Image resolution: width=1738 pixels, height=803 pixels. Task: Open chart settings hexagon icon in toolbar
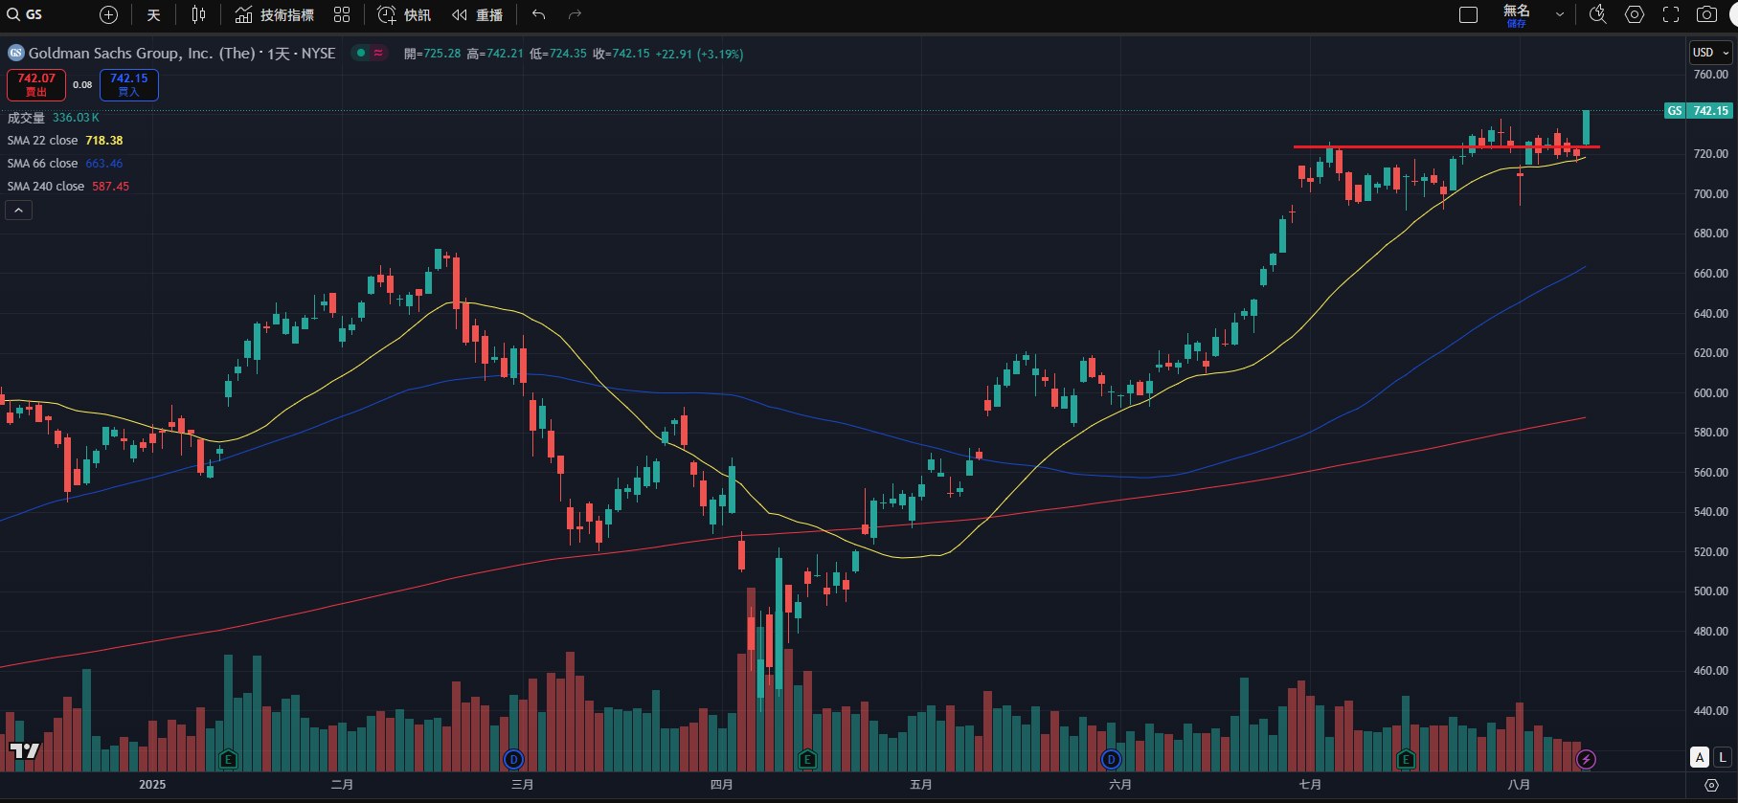tap(1635, 14)
